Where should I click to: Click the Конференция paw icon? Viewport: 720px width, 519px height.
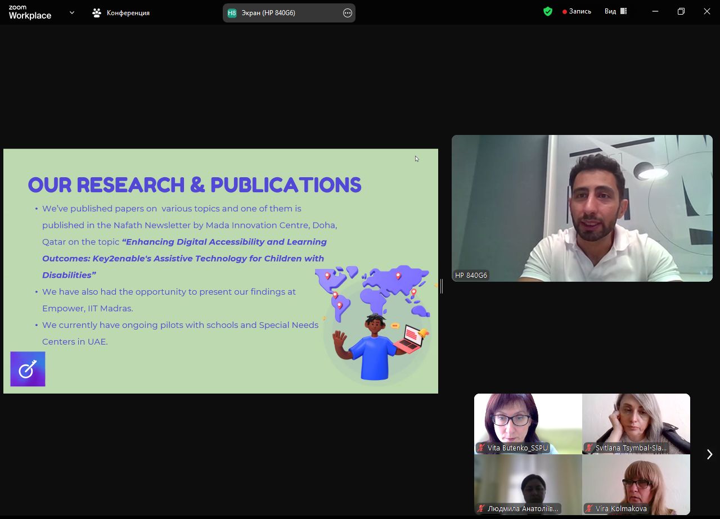[97, 12]
